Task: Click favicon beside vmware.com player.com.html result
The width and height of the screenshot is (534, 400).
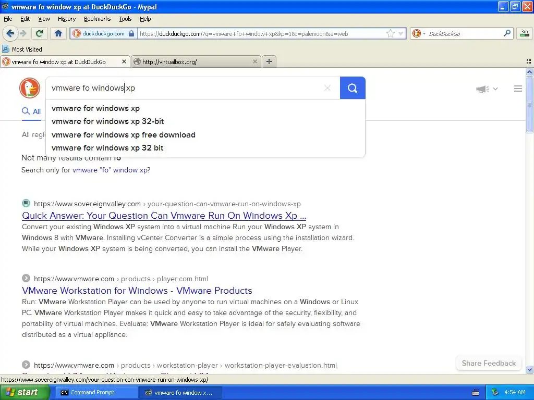Action: [x=26, y=278]
